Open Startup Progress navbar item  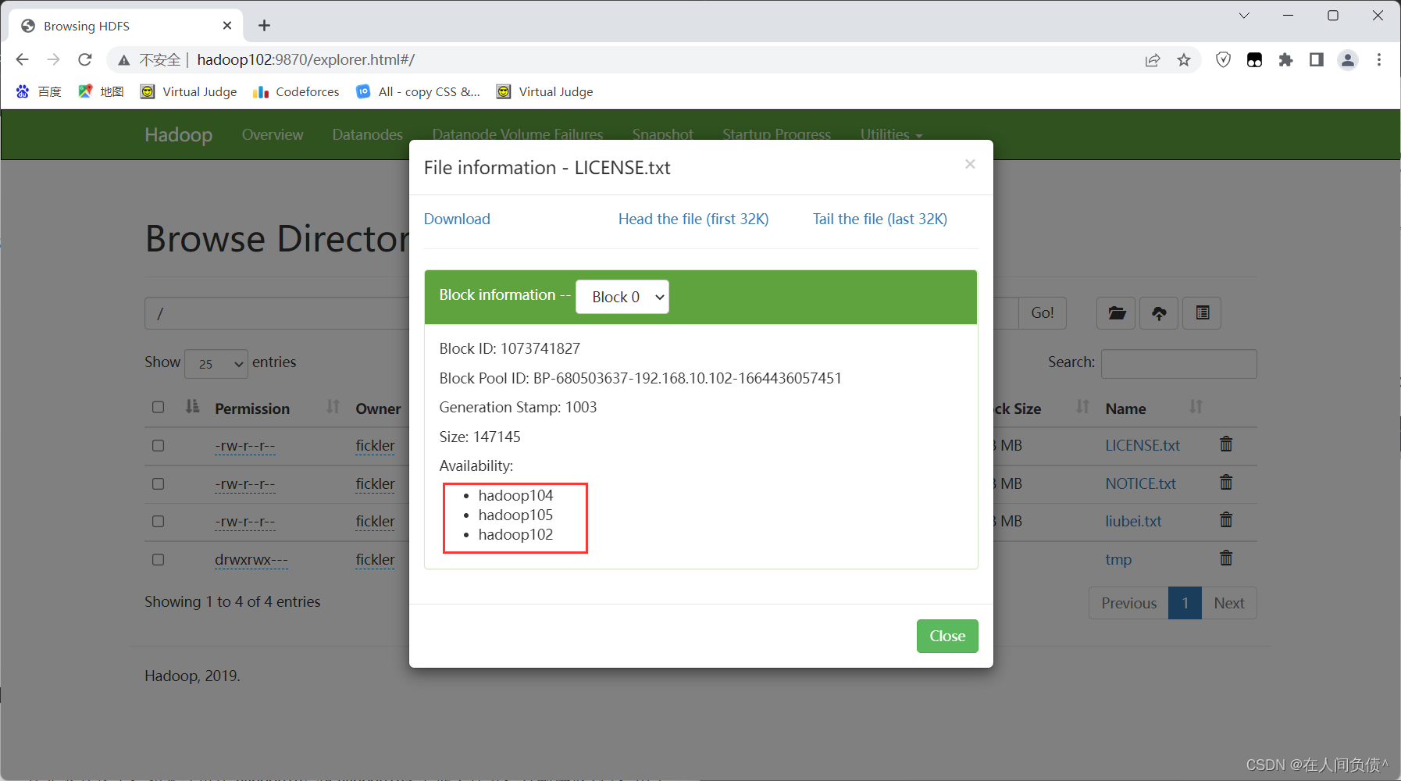pyautogui.click(x=777, y=134)
